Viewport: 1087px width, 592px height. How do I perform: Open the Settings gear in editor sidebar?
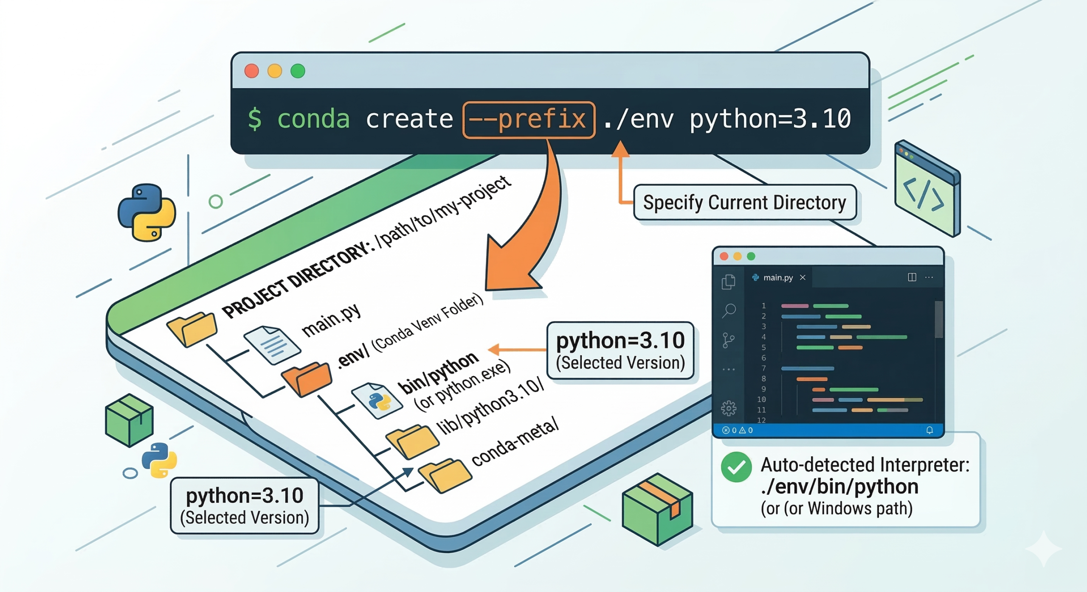click(x=729, y=408)
